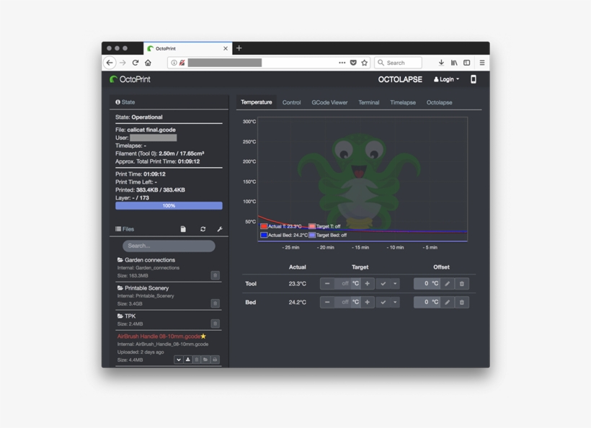This screenshot has height=428, width=591.
Task: Bookmark this page with the star icon
Action: tap(365, 63)
